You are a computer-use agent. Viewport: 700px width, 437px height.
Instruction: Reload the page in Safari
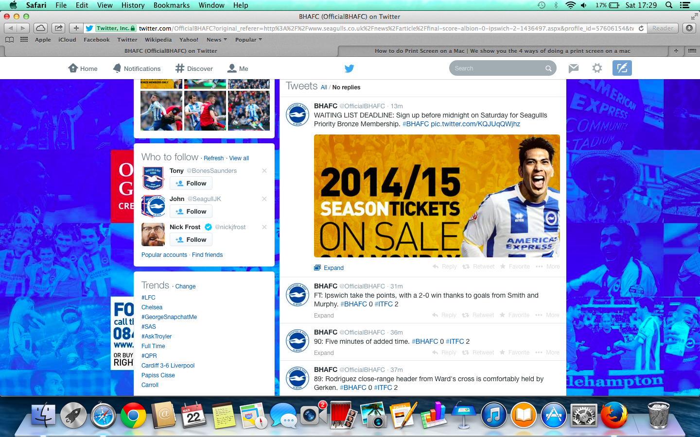tap(641, 28)
